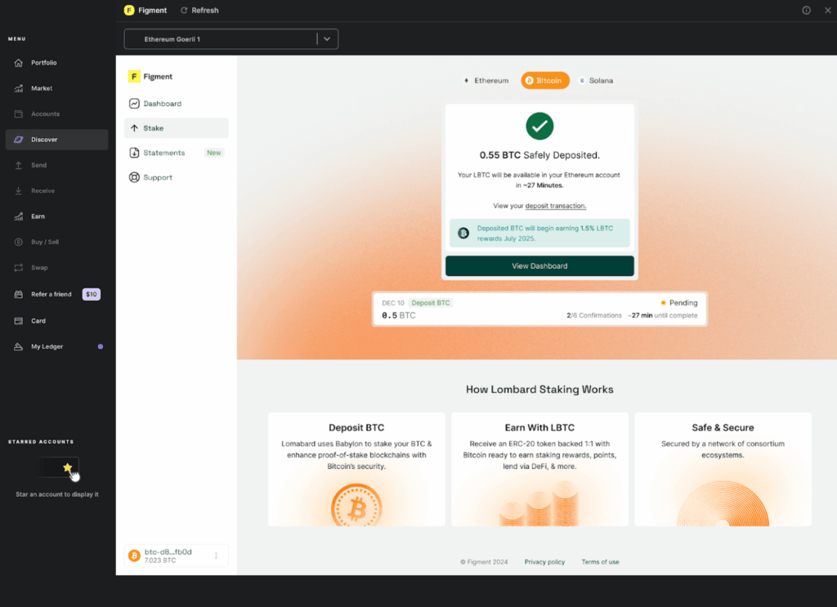This screenshot has height=607, width=837.
Task: Select Discover in the menu
Action: (56, 139)
